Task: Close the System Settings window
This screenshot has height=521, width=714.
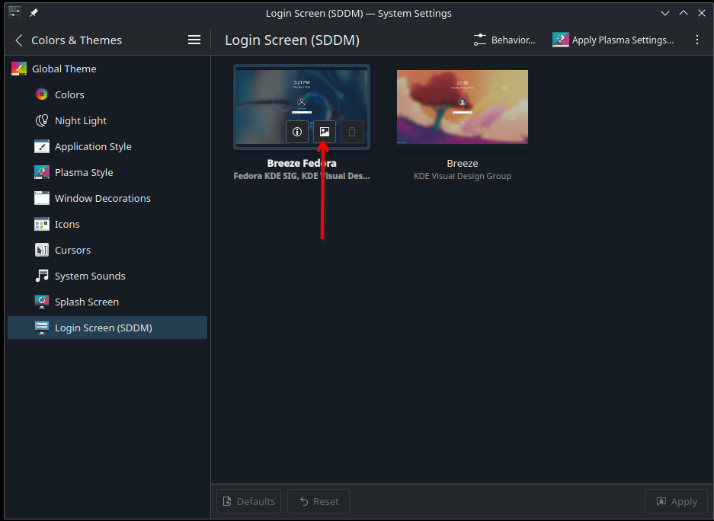Action: (x=702, y=13)
